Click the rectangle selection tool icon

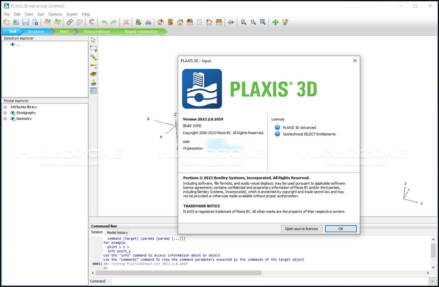pos(93,48)
